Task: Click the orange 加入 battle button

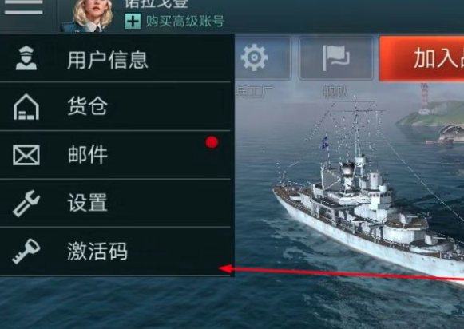Action: point(422,58)
